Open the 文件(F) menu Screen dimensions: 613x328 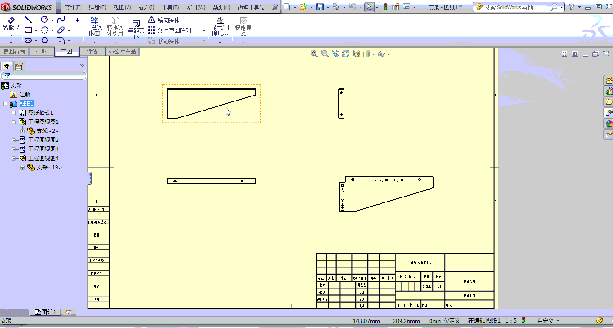[x=73, y=7]
